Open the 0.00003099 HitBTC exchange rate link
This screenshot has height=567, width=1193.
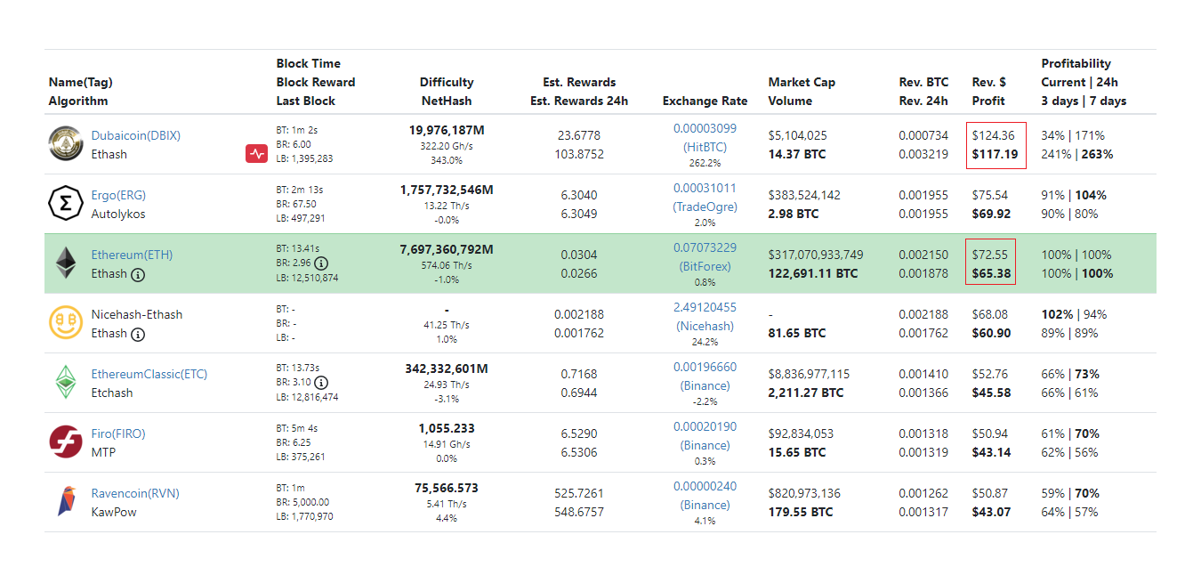coord(705,136)
